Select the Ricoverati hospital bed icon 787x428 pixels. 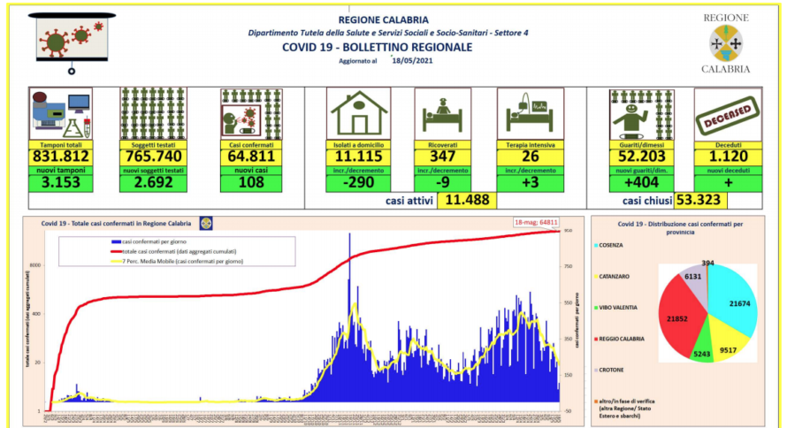coord(442,113)
